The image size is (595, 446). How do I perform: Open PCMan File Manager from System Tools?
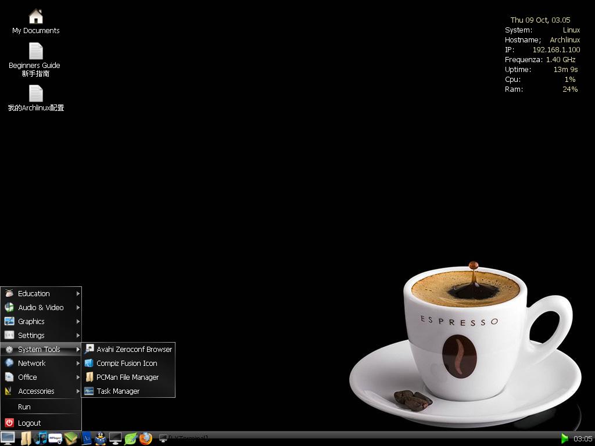pyautogui.click(x=128, y=377)
